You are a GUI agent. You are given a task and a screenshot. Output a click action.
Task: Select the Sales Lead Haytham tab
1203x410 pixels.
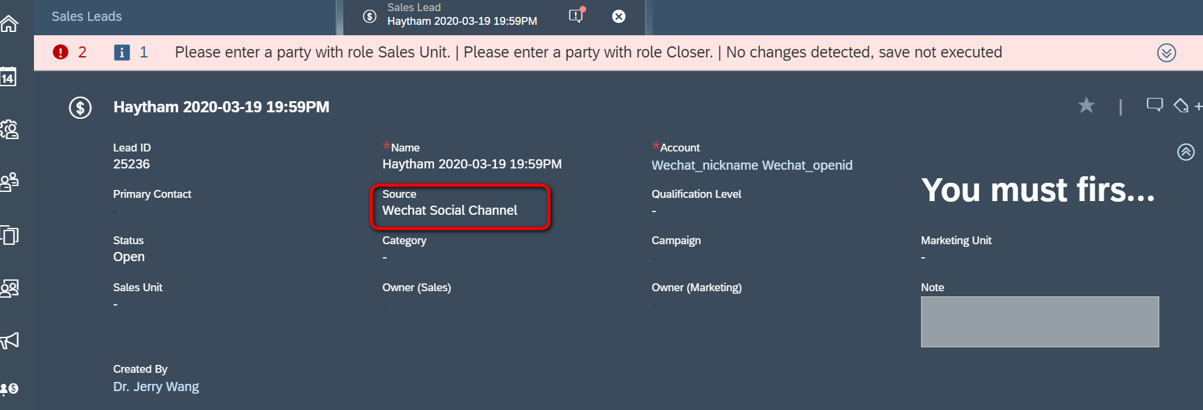point(462,14)
